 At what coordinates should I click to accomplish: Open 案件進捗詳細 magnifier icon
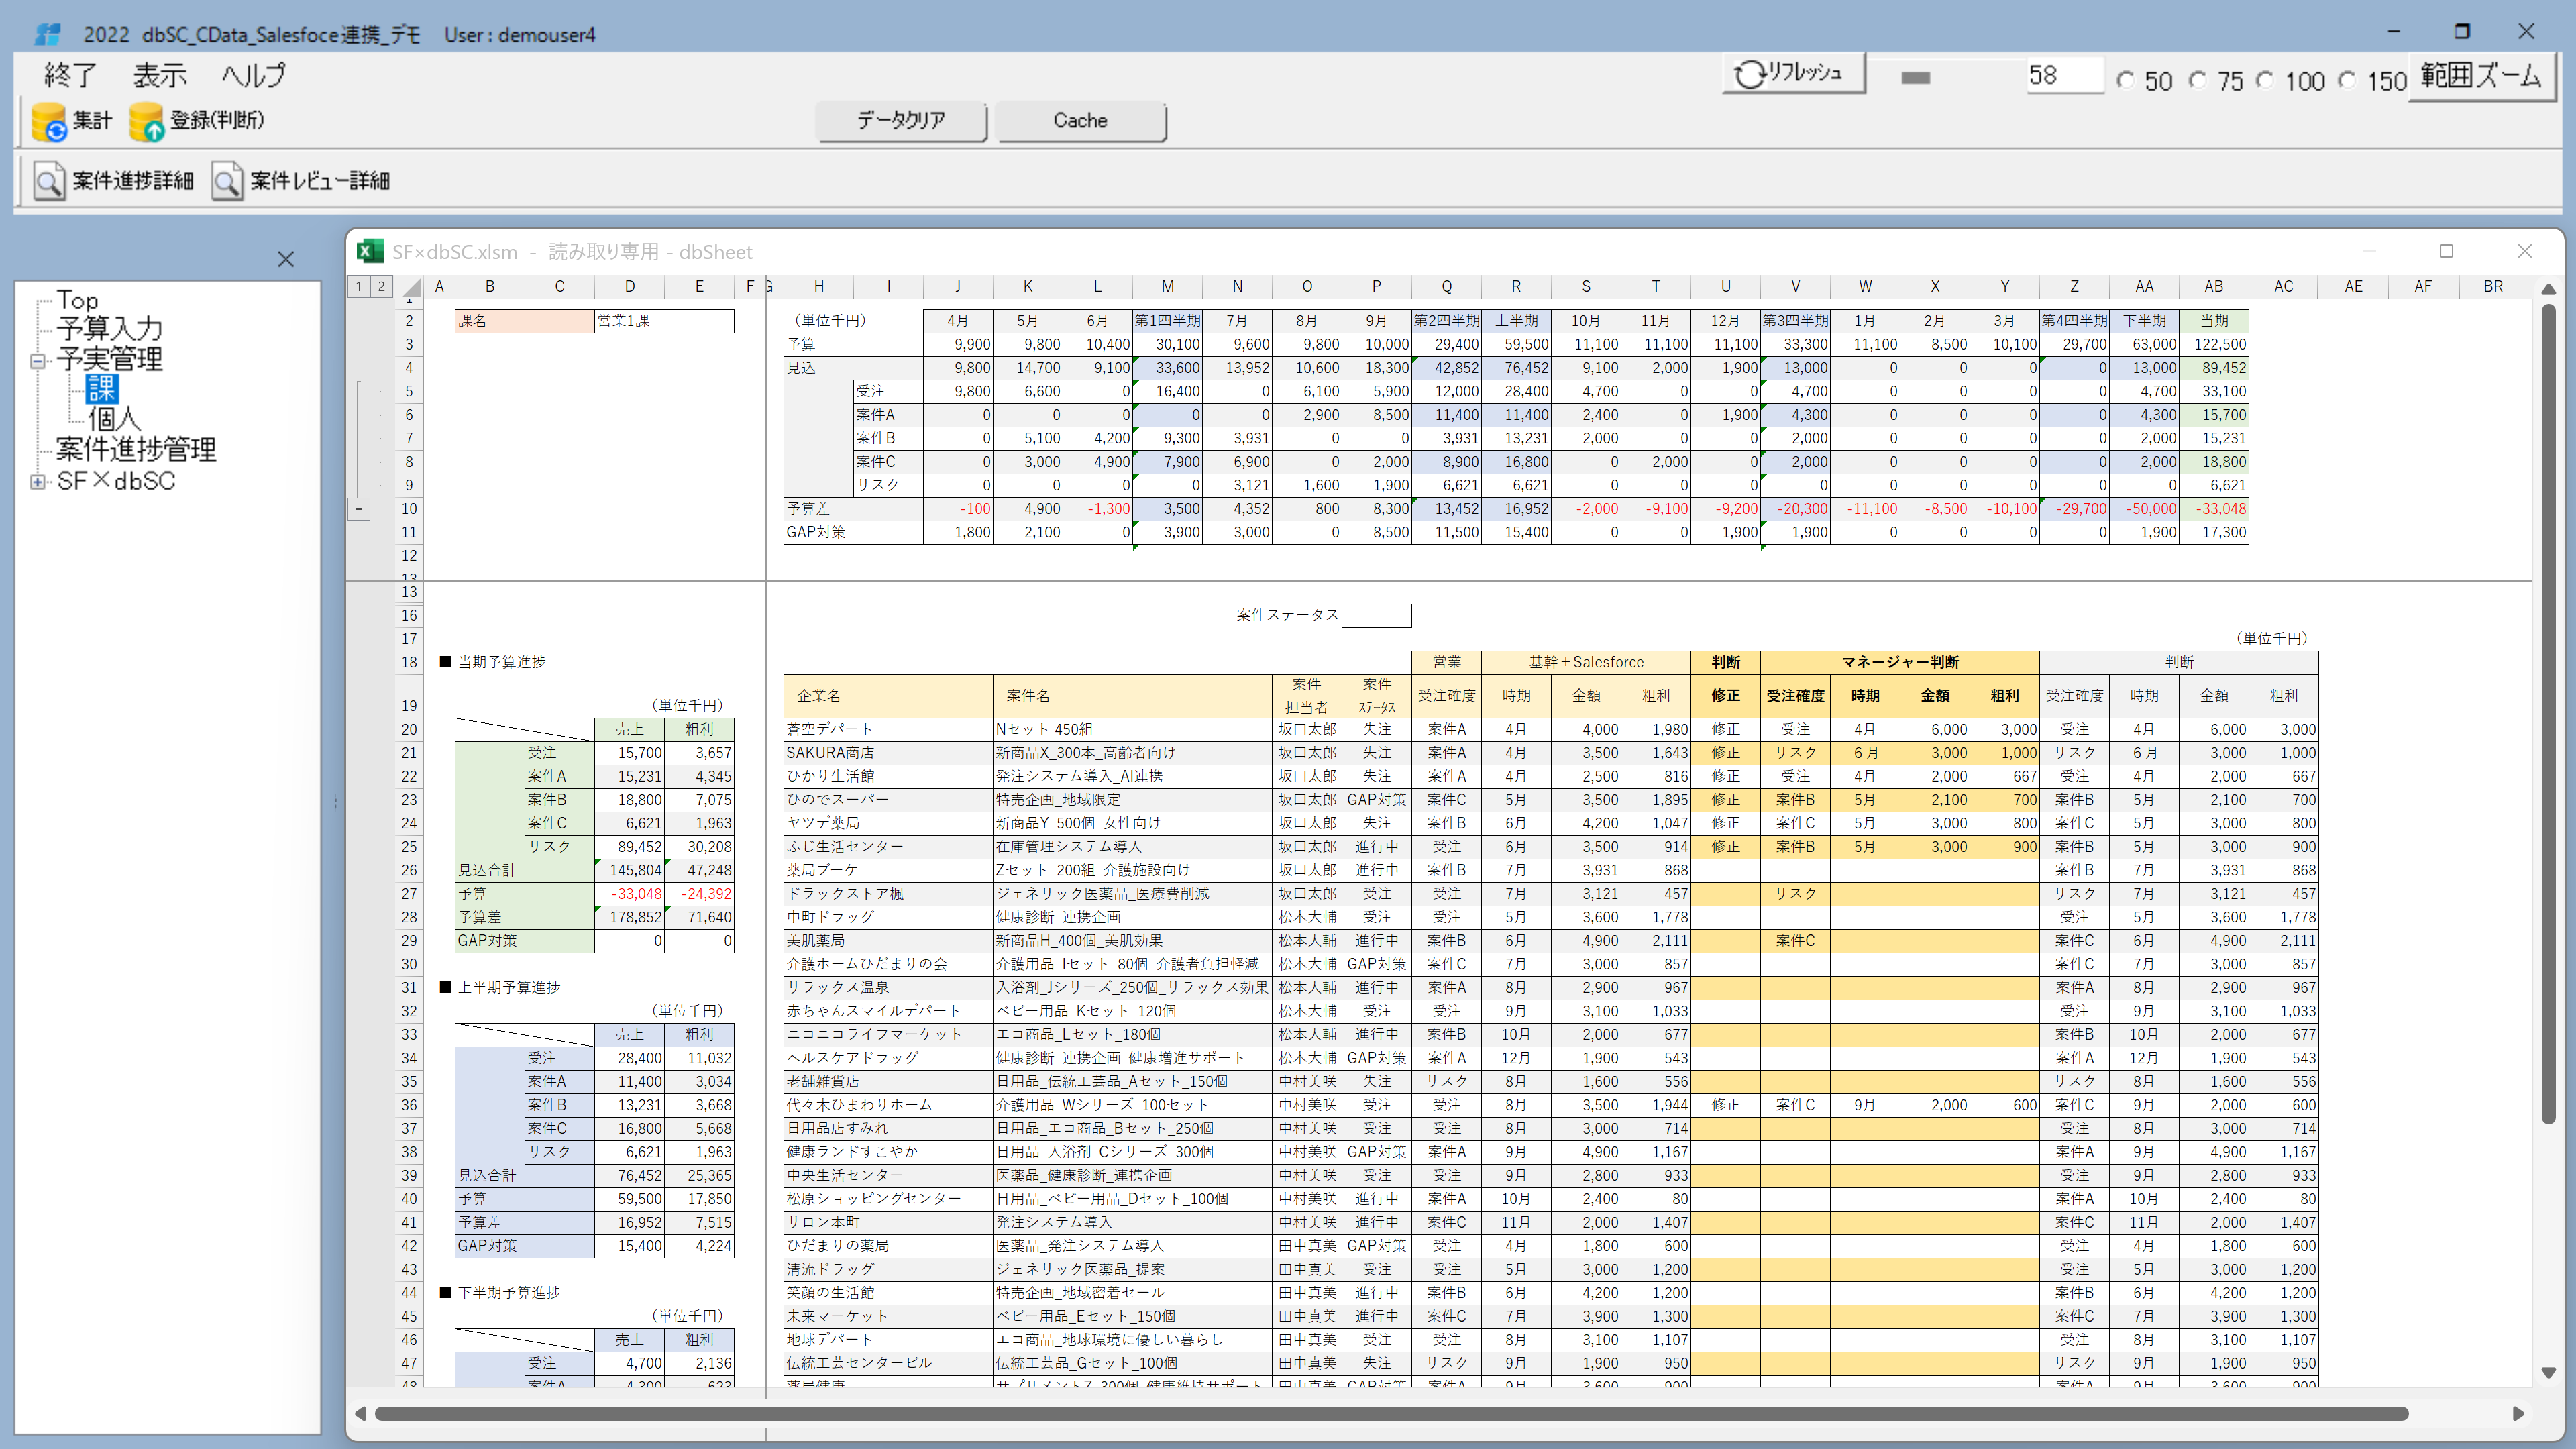49,181
